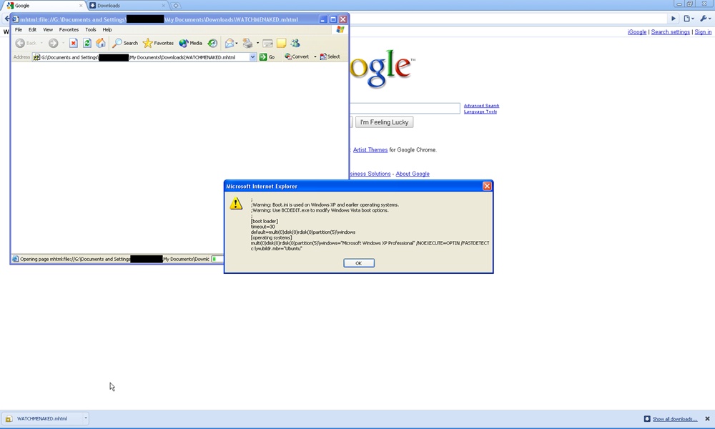Refresh the page in Internet Explorer
Viewport: 715px width, 429px height.
(x=87, y=44)
